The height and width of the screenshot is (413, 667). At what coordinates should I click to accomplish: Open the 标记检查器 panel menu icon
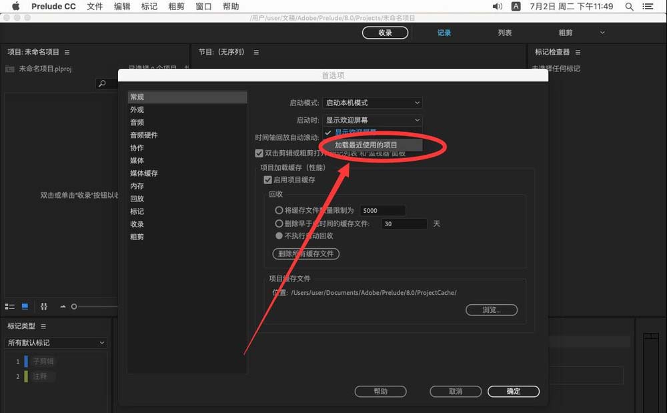tap(578, 52)
